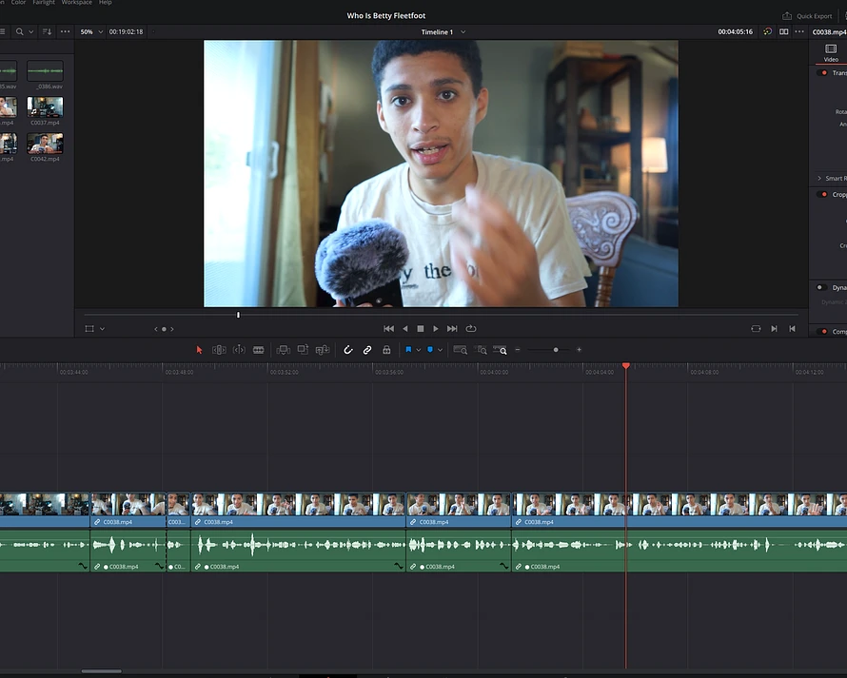Add a blue marker at playhead
This screenshot has height=678, width=847.
pos(430,350)
